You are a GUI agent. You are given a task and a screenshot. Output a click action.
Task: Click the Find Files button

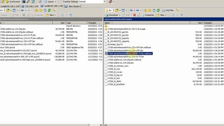pyautogui.click(x=168, y=10)
